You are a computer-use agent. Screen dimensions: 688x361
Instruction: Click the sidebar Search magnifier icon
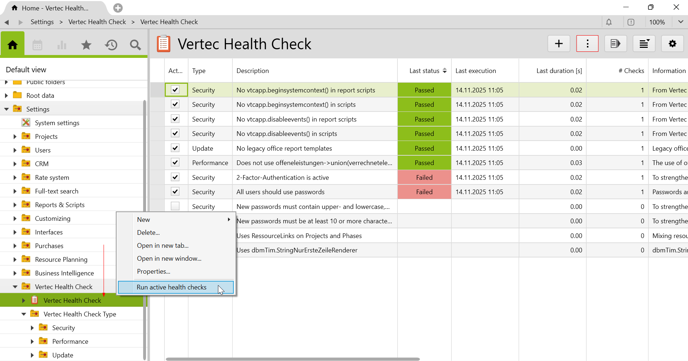[135, 45]
